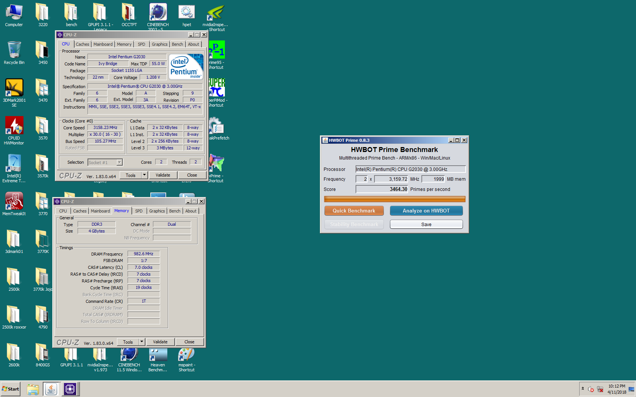Open the 2600k folder
This screenshot has width=636, height=397.
(14, 355)
